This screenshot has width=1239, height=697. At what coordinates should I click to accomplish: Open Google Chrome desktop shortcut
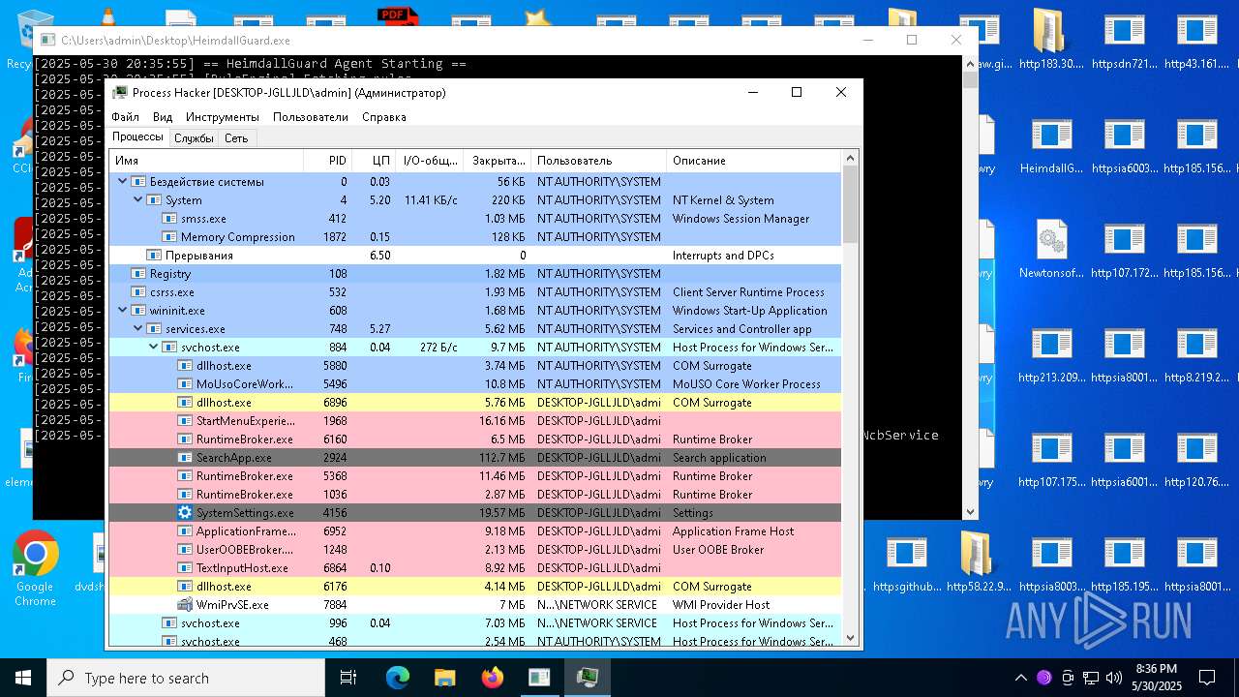[35, 569]
